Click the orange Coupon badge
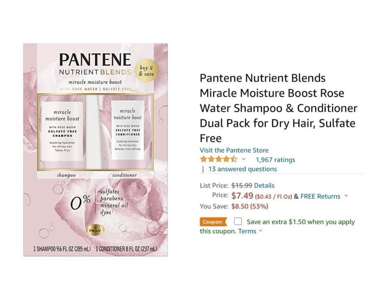Viewport: 385px width, 296px height. 214,222
